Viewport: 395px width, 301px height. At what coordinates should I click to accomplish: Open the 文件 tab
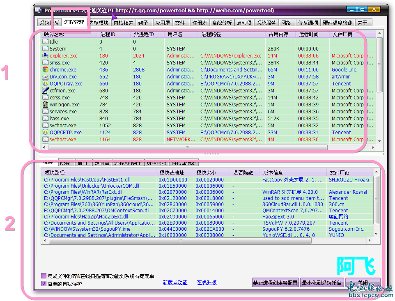(180, 23)
